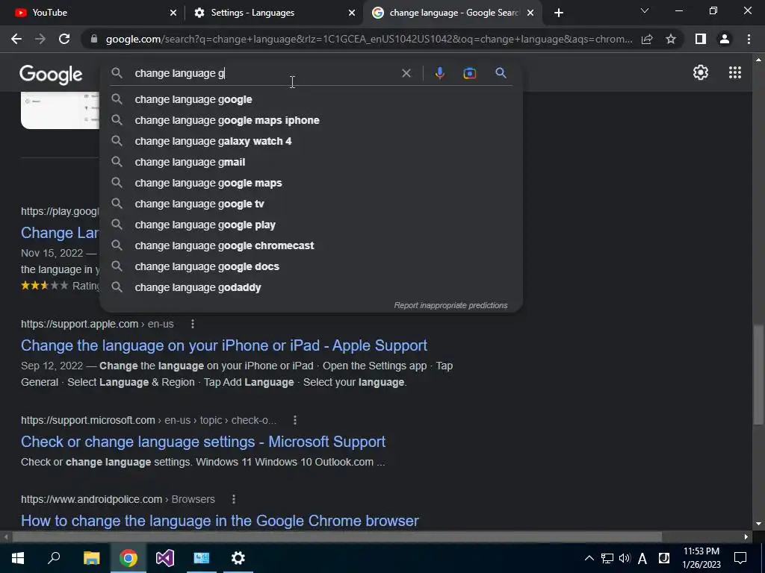
Task: Bookmark this page with the star icon
Action: 671,39
